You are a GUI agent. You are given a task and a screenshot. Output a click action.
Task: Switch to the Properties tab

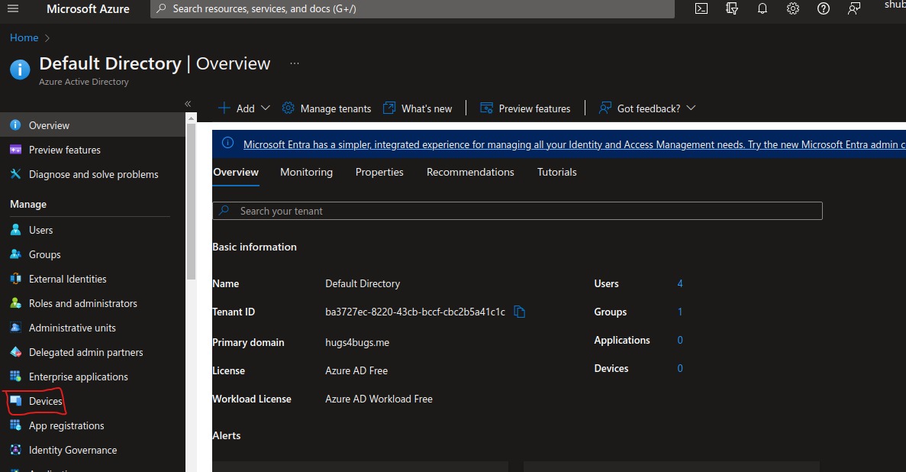point(379,172)
